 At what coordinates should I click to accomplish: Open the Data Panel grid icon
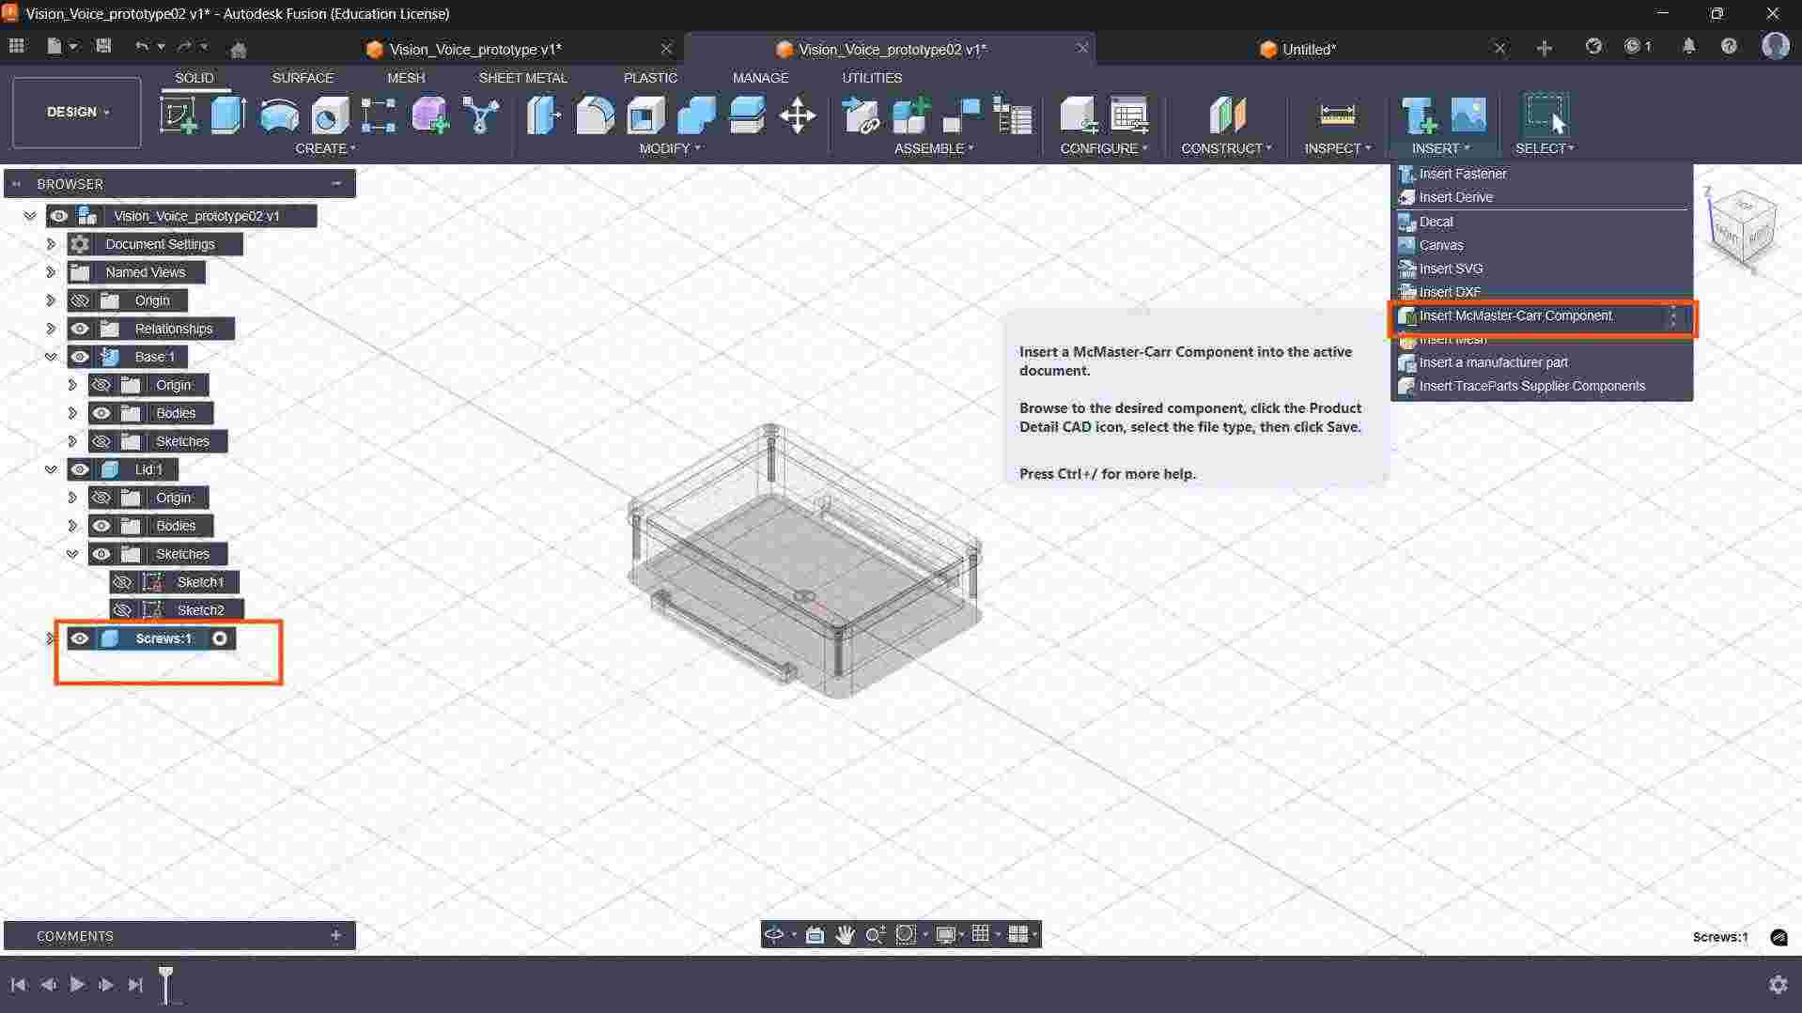tap(16, 46)
